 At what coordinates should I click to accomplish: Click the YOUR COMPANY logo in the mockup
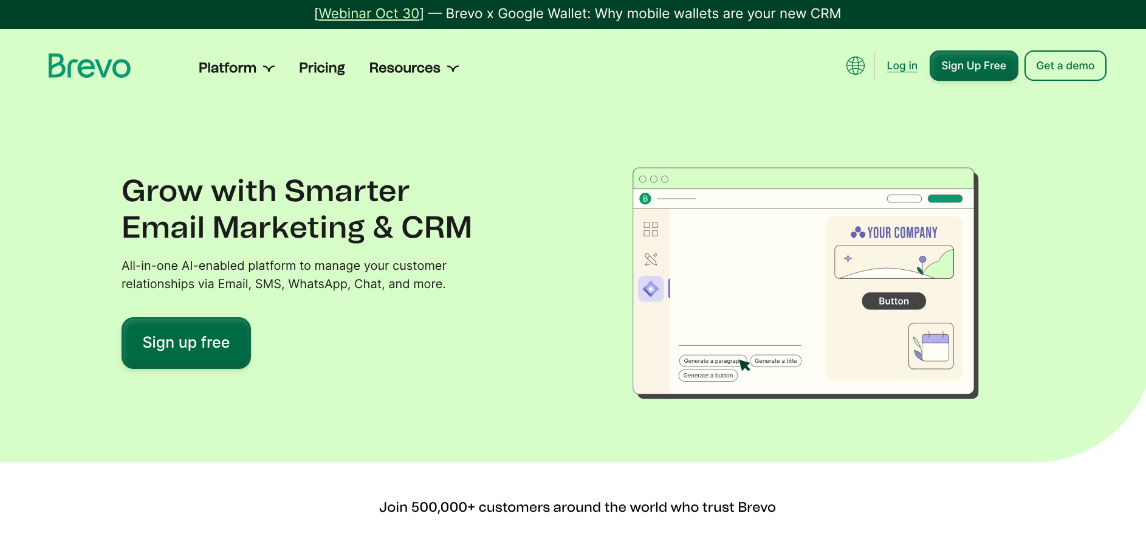(894, 233)
